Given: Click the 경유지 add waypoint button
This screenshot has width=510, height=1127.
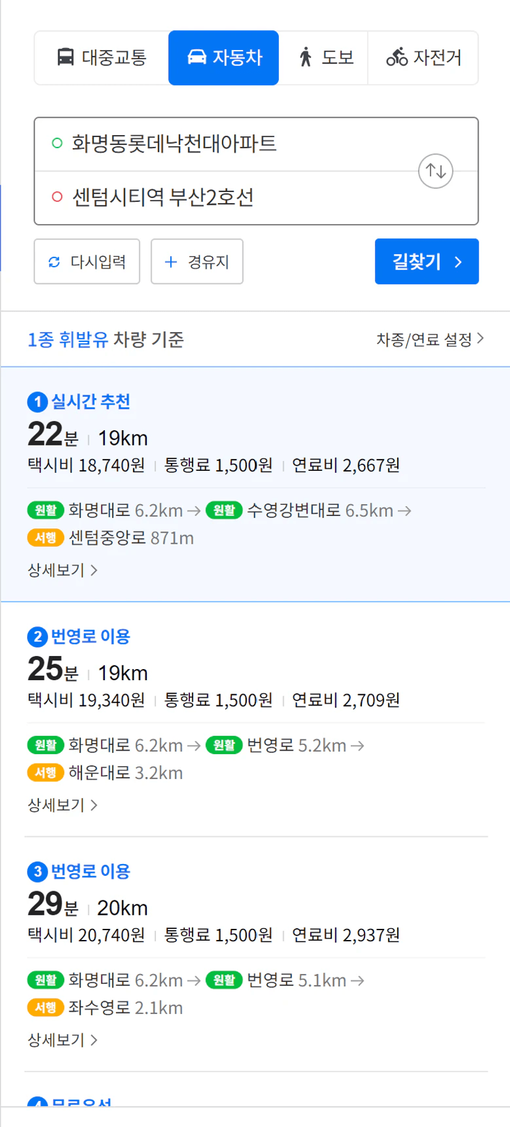Looking at the screenshot, I should (197, 262).
